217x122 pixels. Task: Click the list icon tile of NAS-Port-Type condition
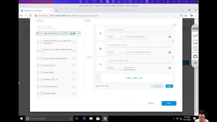click(100, 64)
